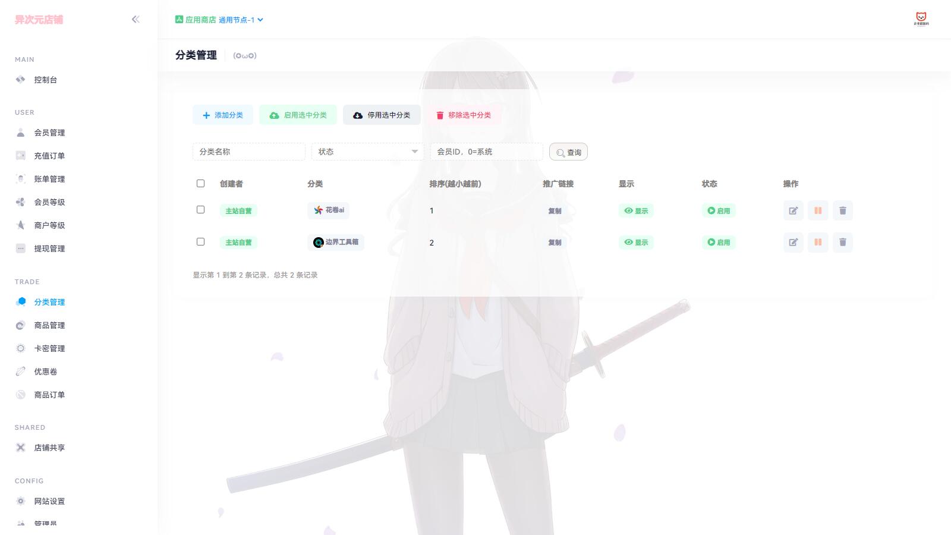This screenshot has width=951, height=535.
Task: Click the 启用选中分类 button
Action: click(298, 115)
